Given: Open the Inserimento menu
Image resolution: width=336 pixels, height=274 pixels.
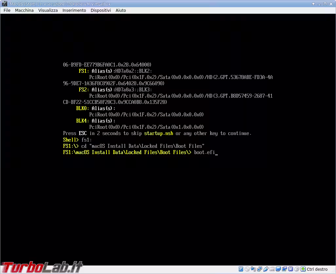Looking at the screenshot, I should 74,10.
